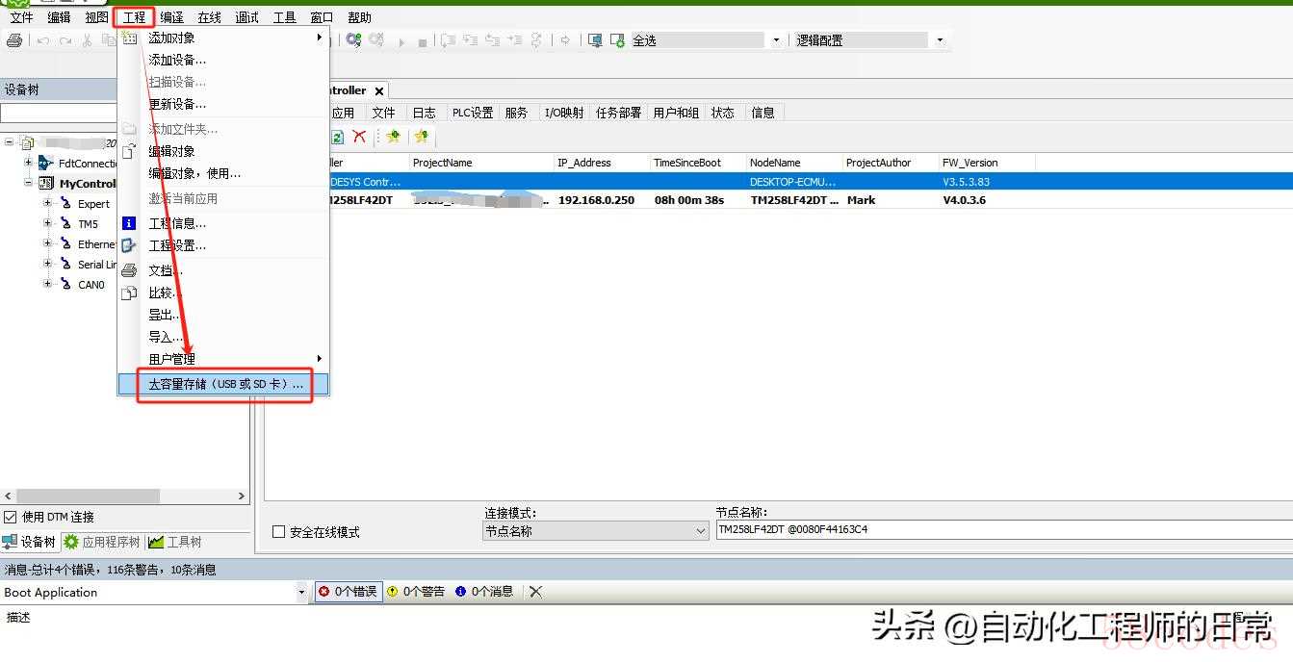Screen dimensions: 1293x662
Task: Expand the TM5 tree node
Action: click(x=47, y=224)
